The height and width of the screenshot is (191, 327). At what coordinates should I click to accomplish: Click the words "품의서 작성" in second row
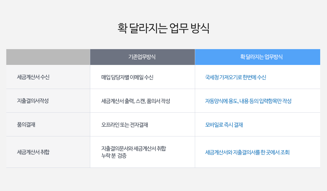158,101
